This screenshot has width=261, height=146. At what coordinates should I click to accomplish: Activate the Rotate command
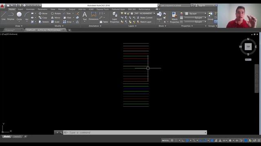click(56, 13)
